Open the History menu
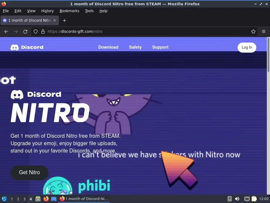The width and height of the screenshot is (270, 203). coord(47,11)
